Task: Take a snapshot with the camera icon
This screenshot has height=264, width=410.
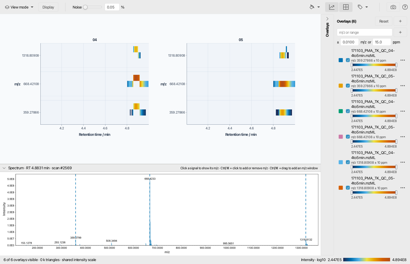Action: (393, 7)
